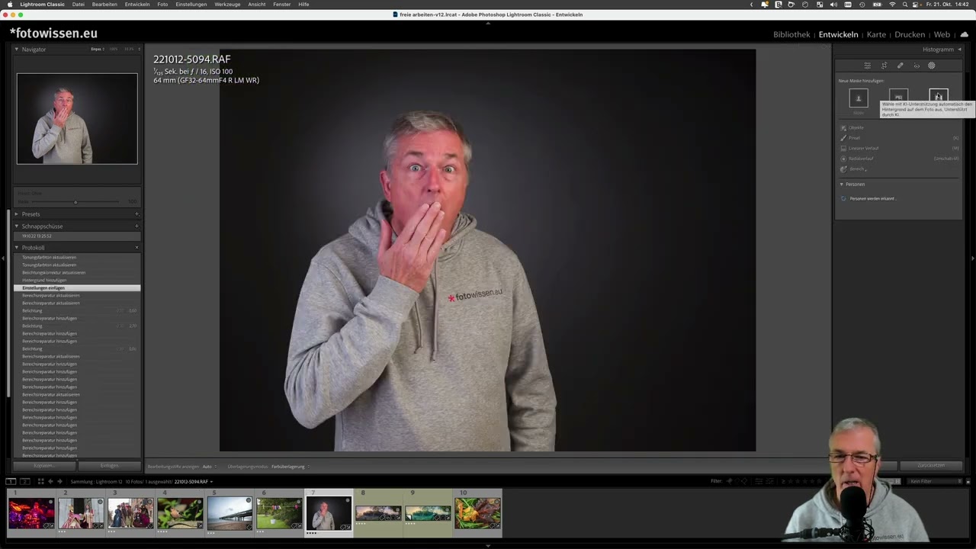Viewport: 976px width, 549px height.
Task: Select the Masking tool icon
Action: (932, 66)
